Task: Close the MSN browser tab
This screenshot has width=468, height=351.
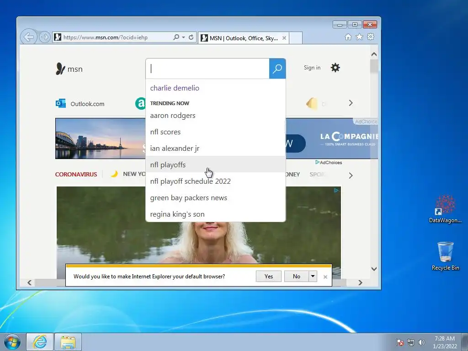Action: click(x=284, y=38)
